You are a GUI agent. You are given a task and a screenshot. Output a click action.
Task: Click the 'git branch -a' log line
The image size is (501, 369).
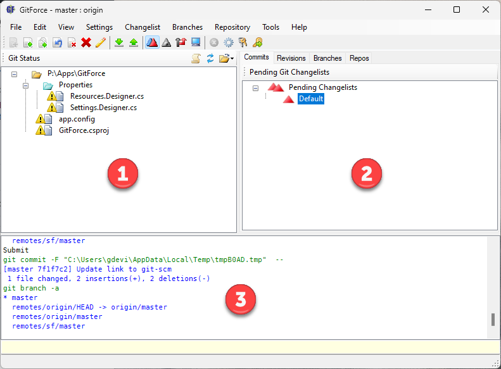tap(31, 288)
